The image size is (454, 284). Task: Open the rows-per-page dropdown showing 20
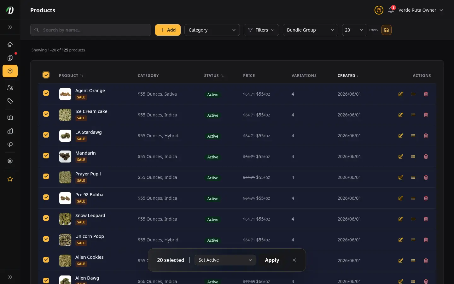click(x=354, y=30)
